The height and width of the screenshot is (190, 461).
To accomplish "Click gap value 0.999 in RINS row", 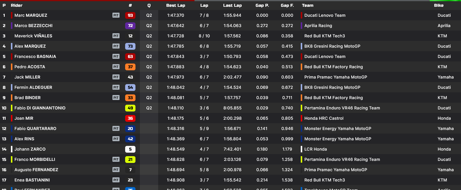I will tap(287, 139).
